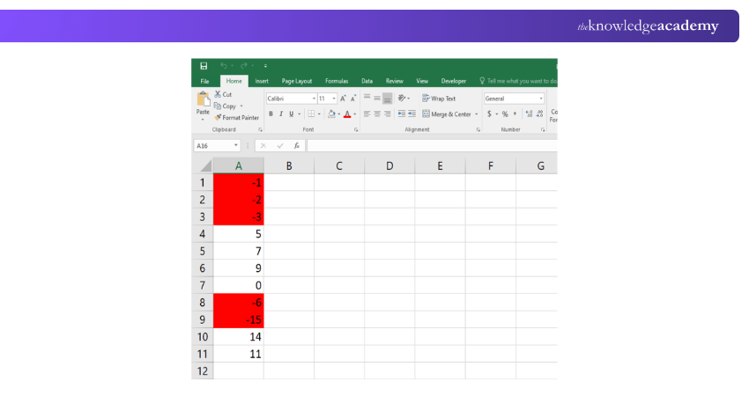The image size is (749, 396).
Task: Click the Name Box showing A16
Action: coord(217,145)
